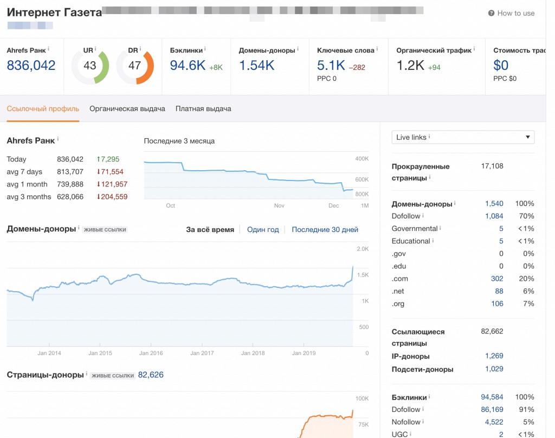Open Подсети-доноры count 1,029
The image size is (555, 438).
[x=494, y=369]
